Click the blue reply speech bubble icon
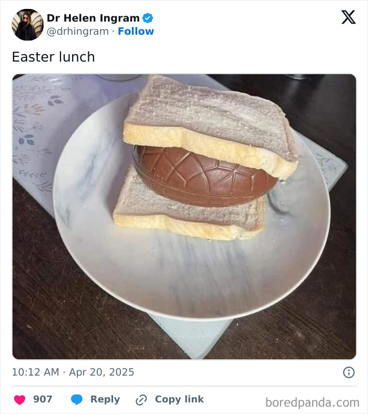This screenshot has width=368, height=414. (x=77, y=400)
